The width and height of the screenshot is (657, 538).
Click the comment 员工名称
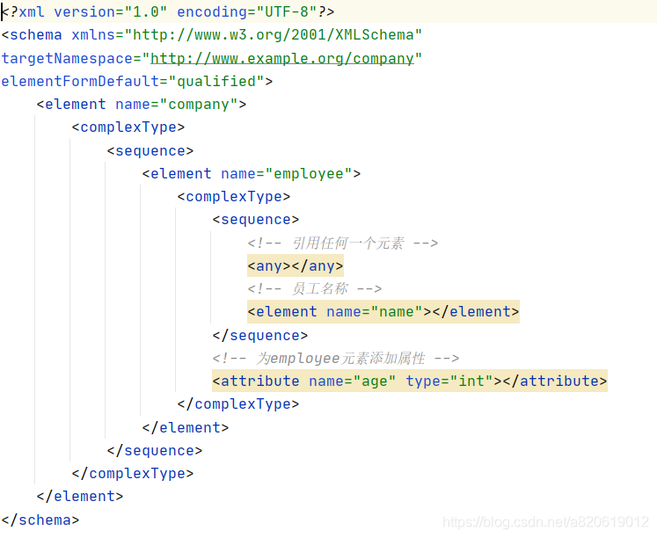315,288
